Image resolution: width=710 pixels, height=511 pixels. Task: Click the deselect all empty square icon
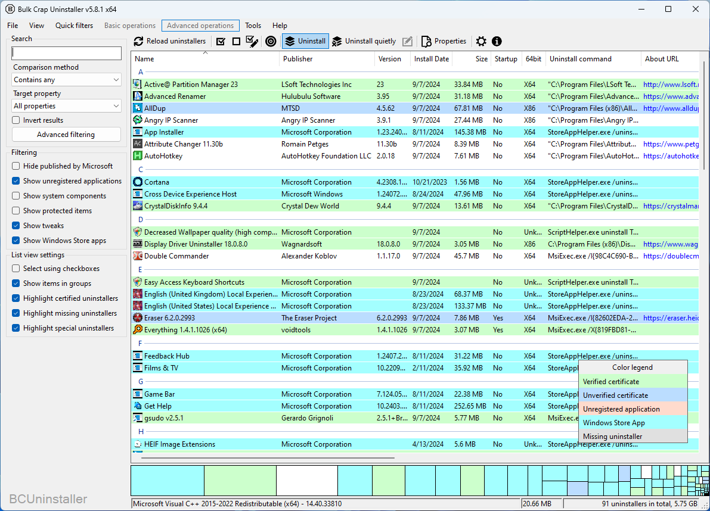pos(236,41)
